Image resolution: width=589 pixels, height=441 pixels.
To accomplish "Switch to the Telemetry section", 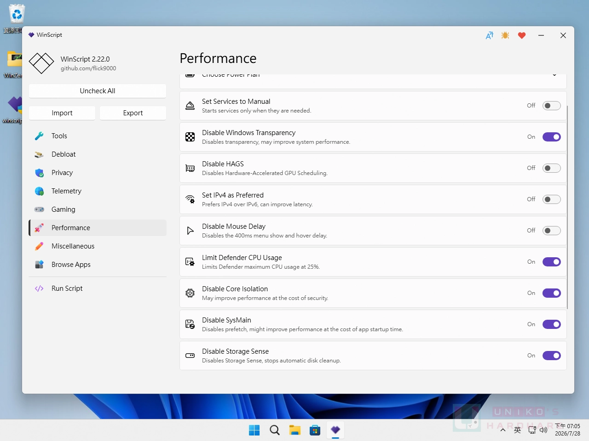I will [x=98, y=191].
